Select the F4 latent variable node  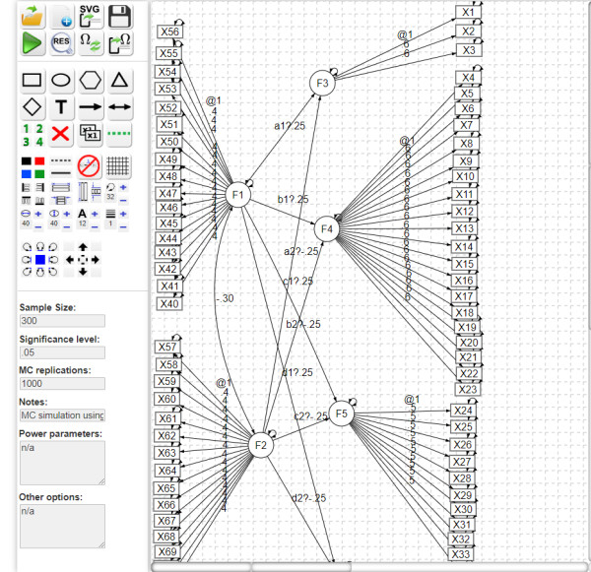tap(328, 229)
